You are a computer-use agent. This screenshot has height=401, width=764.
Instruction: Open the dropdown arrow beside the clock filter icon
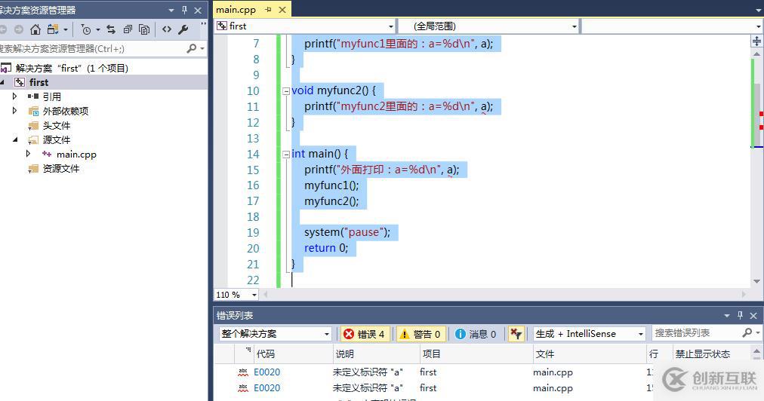coord(98,29)
